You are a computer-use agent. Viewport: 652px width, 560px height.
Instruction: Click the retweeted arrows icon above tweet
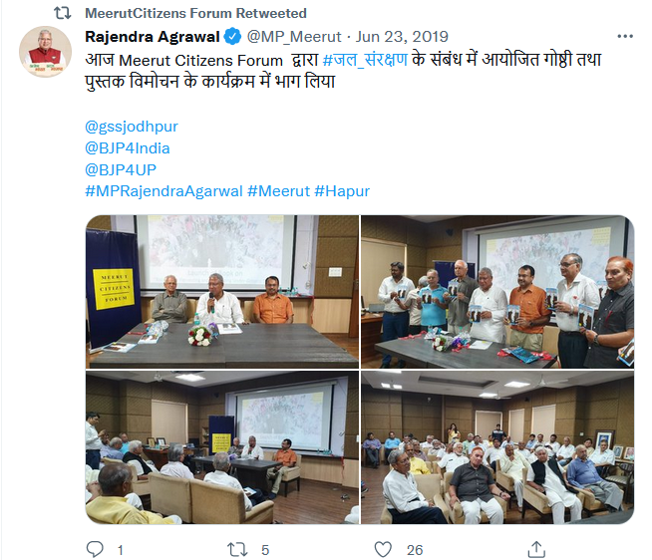click(63, 13)
